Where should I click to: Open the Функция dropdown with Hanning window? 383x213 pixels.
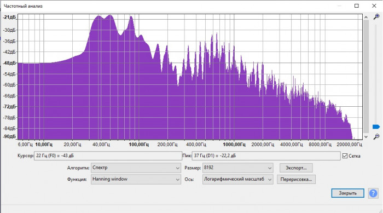pyautogui.click(x=136, y=179)
